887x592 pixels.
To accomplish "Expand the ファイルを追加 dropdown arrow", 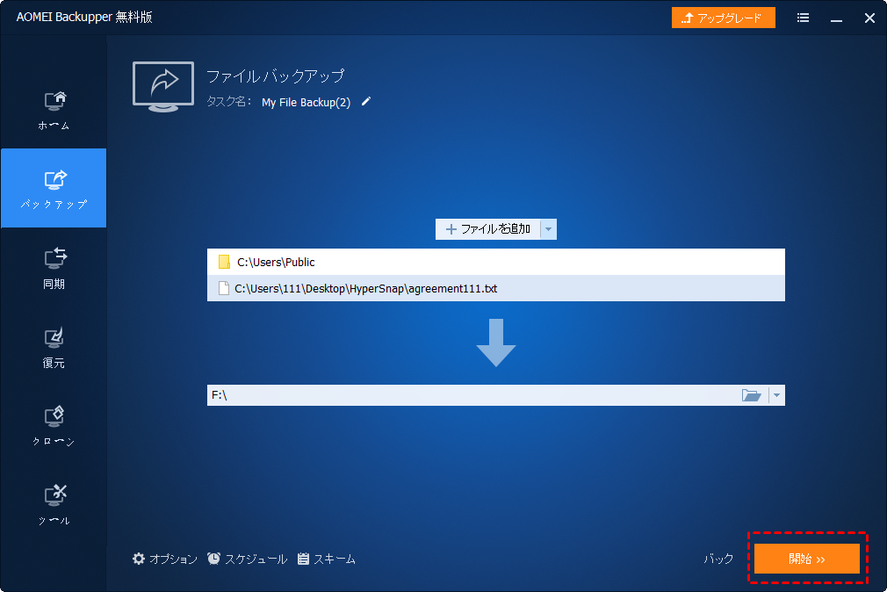I will point(549,229).
